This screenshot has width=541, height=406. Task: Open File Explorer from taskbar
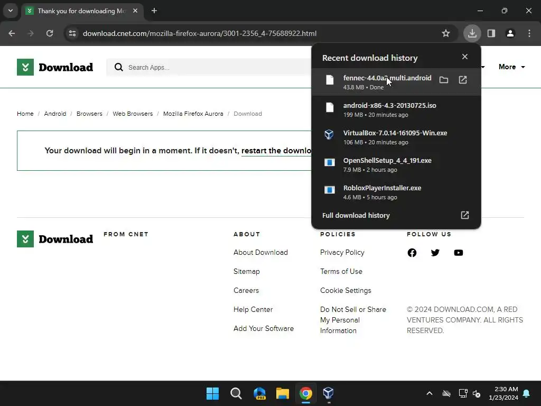[282, 393]
